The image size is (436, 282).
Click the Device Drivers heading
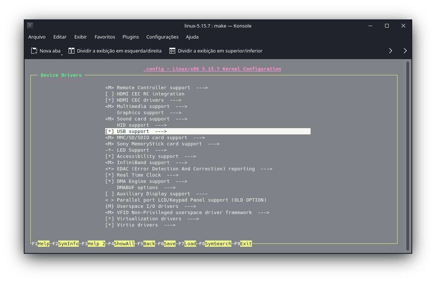point(61,75)
